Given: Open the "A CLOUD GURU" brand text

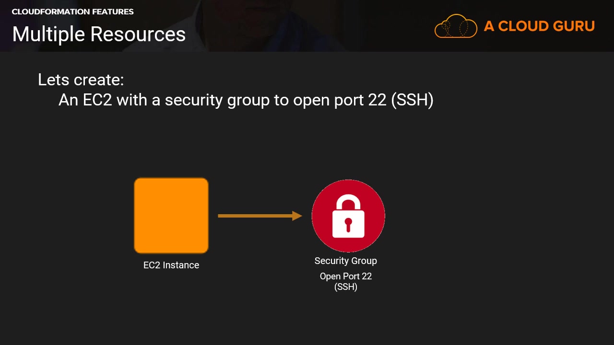Looking at the screenshot, I should [x=539, y=26].
